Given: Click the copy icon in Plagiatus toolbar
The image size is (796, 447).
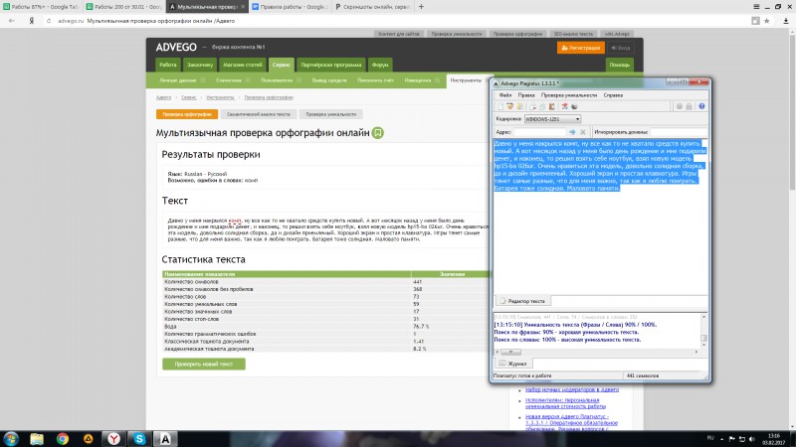Looking at the screenshot, I should pyautogui.click(x=542, y=106).
